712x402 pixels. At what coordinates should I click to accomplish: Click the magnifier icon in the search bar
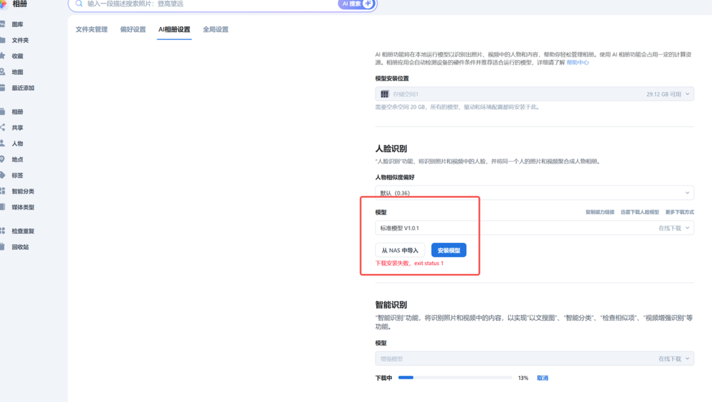pyautogui.click(x=79, y=4)
